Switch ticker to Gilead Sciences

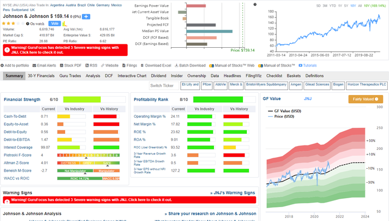coord(317,86)
